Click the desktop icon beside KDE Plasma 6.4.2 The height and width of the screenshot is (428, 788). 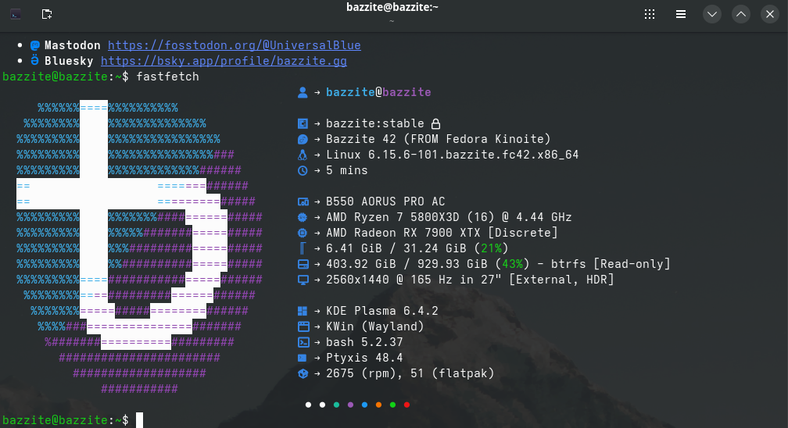302,311
